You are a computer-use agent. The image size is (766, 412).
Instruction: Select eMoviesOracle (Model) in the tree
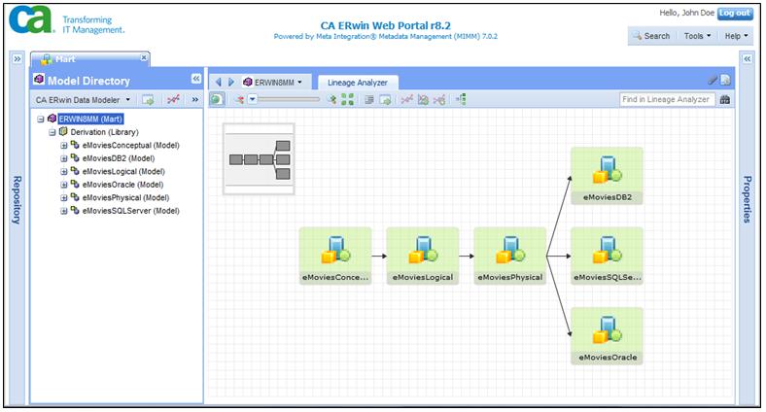point(122,185)
